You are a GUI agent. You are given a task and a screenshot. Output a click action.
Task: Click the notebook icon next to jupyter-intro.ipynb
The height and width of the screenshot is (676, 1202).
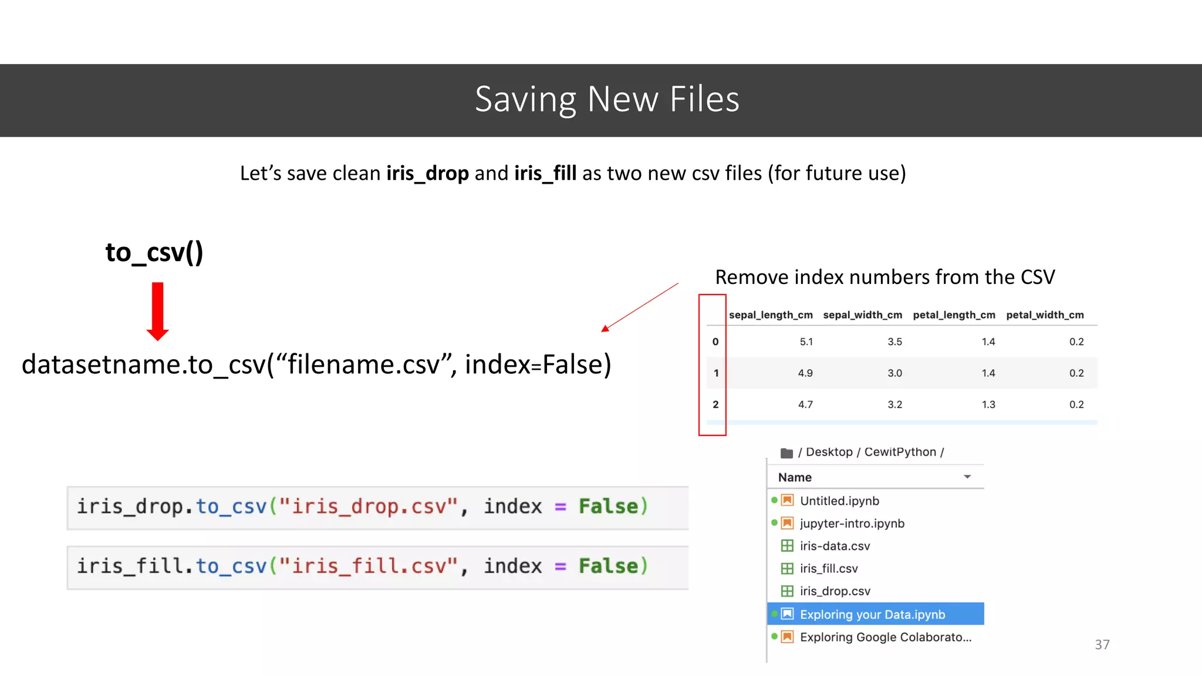[788, 523]
